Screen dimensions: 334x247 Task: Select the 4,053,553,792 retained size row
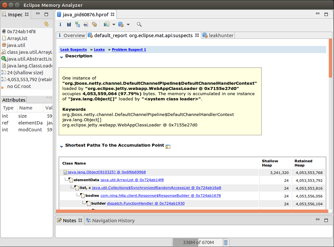[27, 80]
